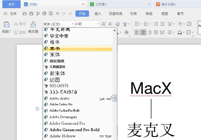
Task: Click the text wrap tab-stop icon
Action: (x=180, y=24)
